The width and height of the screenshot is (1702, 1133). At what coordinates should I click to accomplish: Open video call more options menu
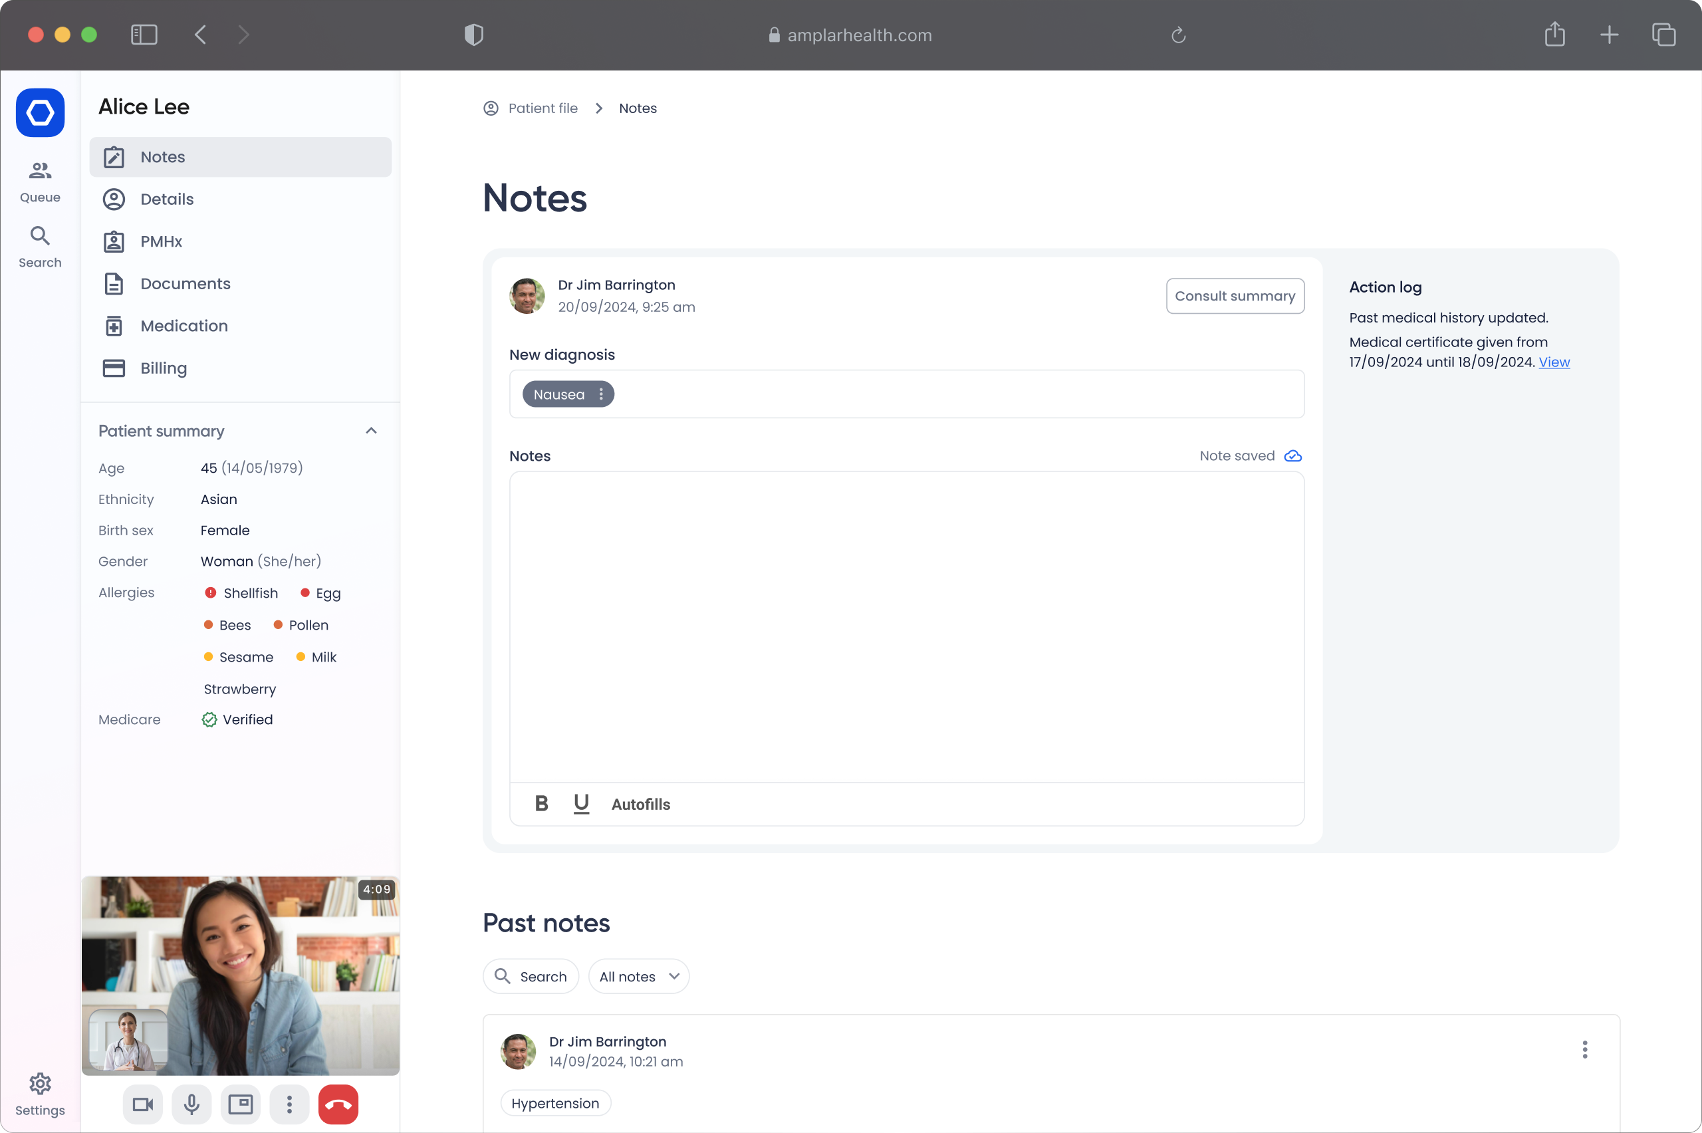(x=289, y=1103)
